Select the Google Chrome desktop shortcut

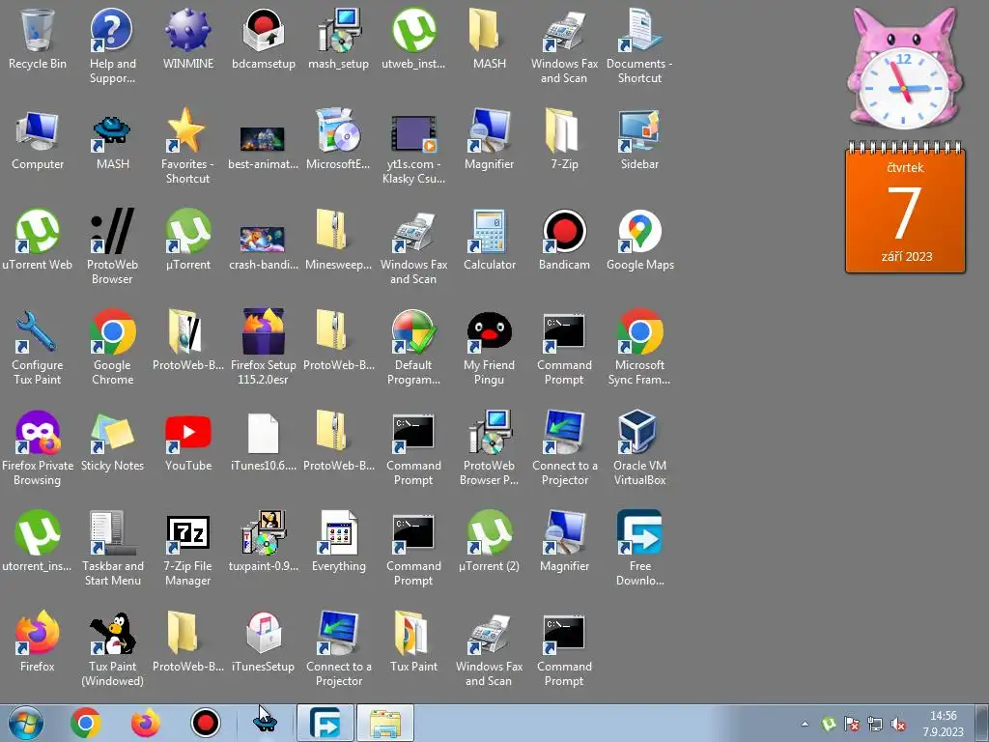tap(112, 331)
